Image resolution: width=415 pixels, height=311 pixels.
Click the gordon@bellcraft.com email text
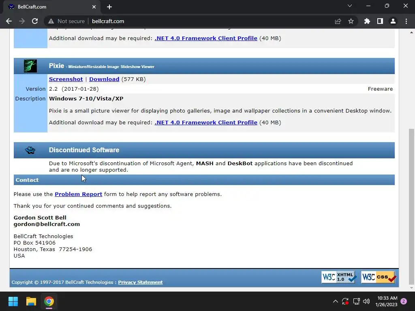tap(47, 224)
